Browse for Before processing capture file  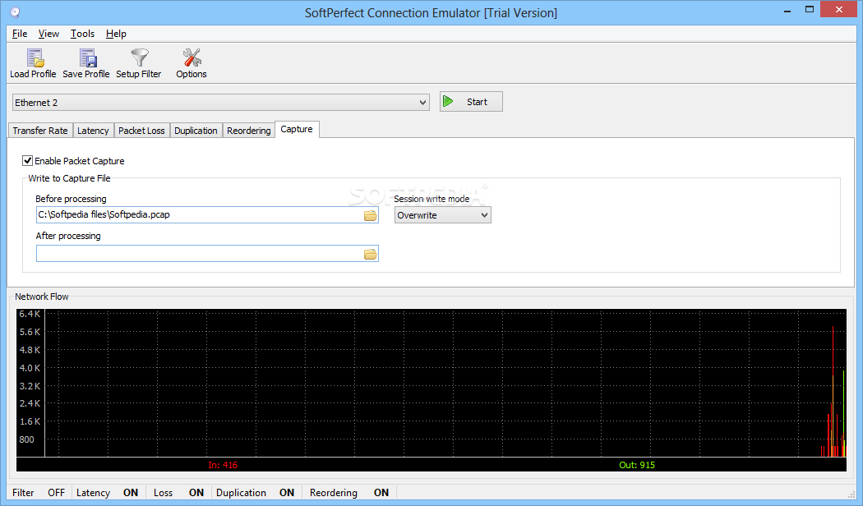tap(371, 215)
